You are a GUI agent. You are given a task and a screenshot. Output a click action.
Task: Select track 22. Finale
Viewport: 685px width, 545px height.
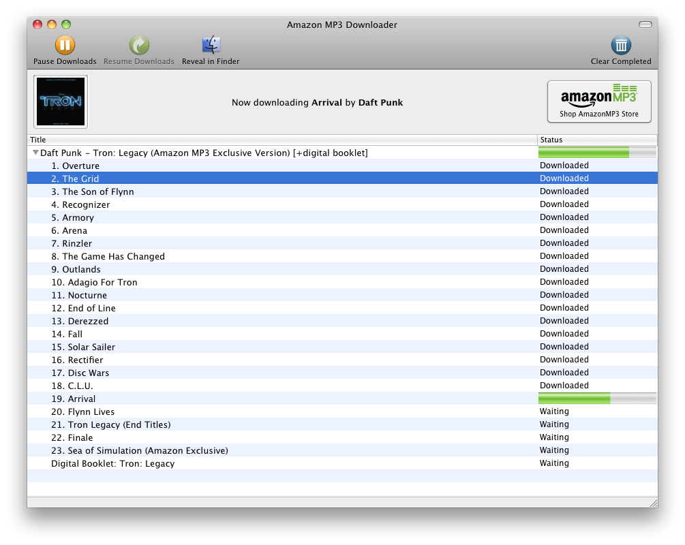(x=342, y=437)
